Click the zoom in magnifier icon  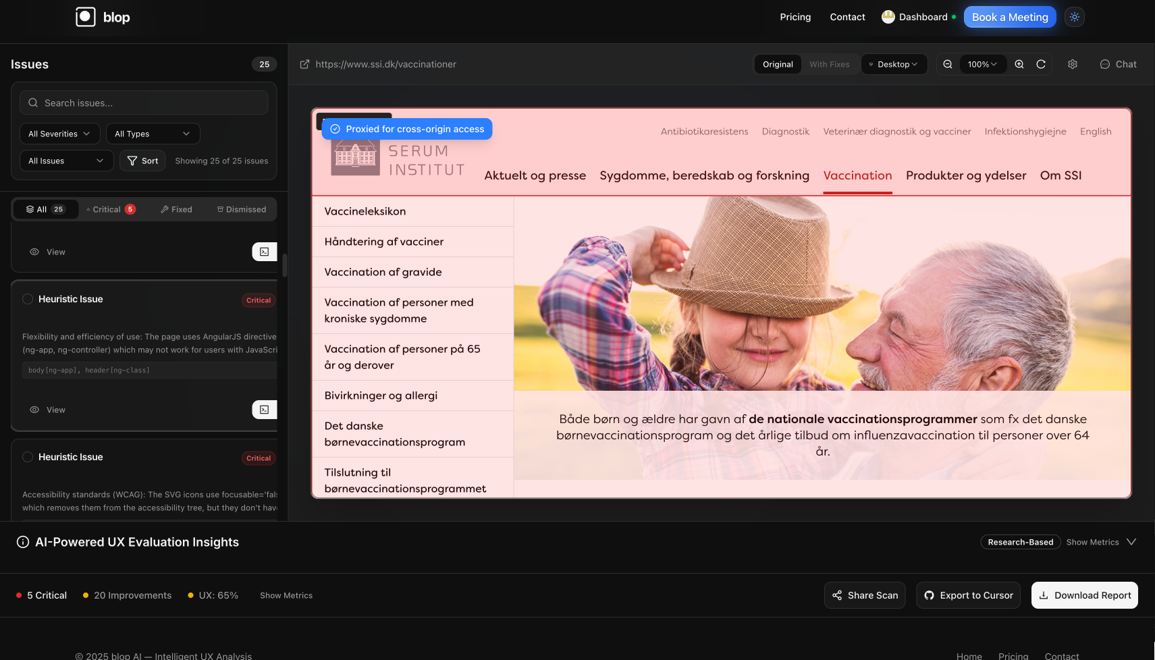pos(1019,64)
